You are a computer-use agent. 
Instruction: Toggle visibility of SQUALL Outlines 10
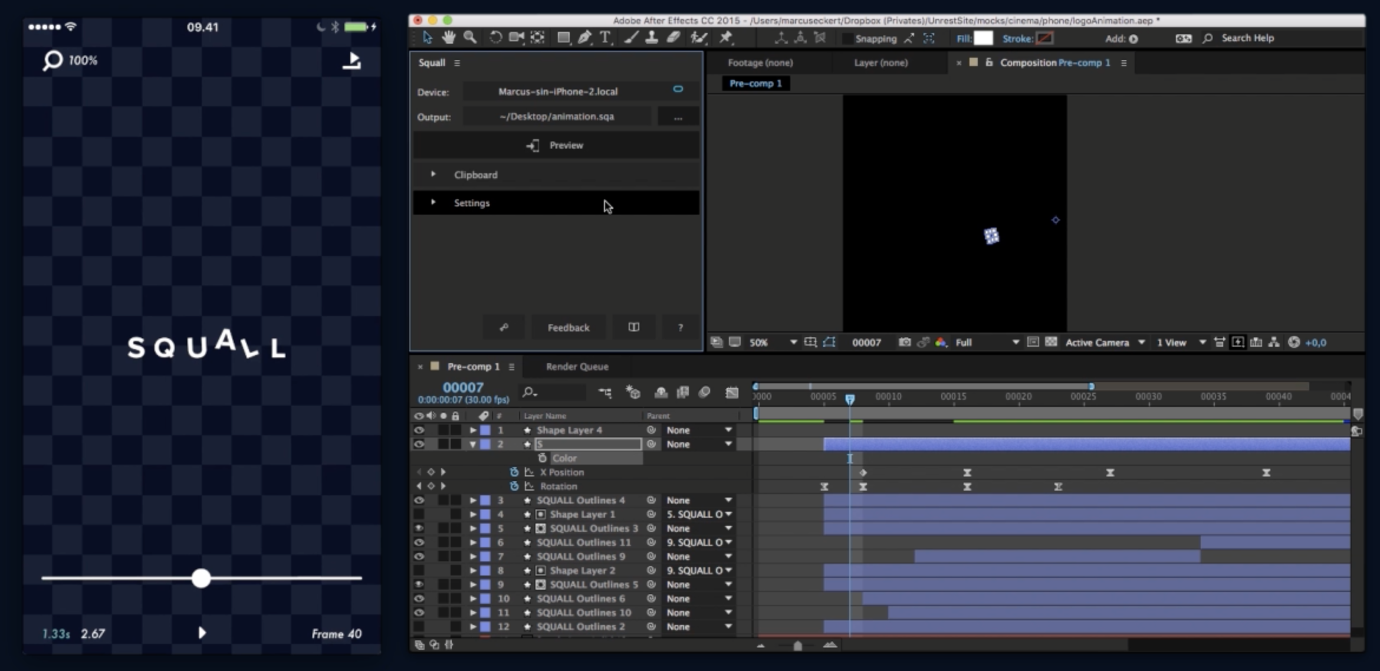(x=419, y=613)
